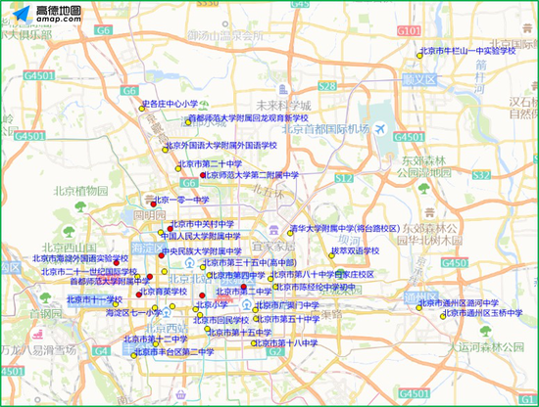The height and width of the screenshot is (407, 539).
Task: Click the shopping basket icon at map bottom
Action: 181,394
